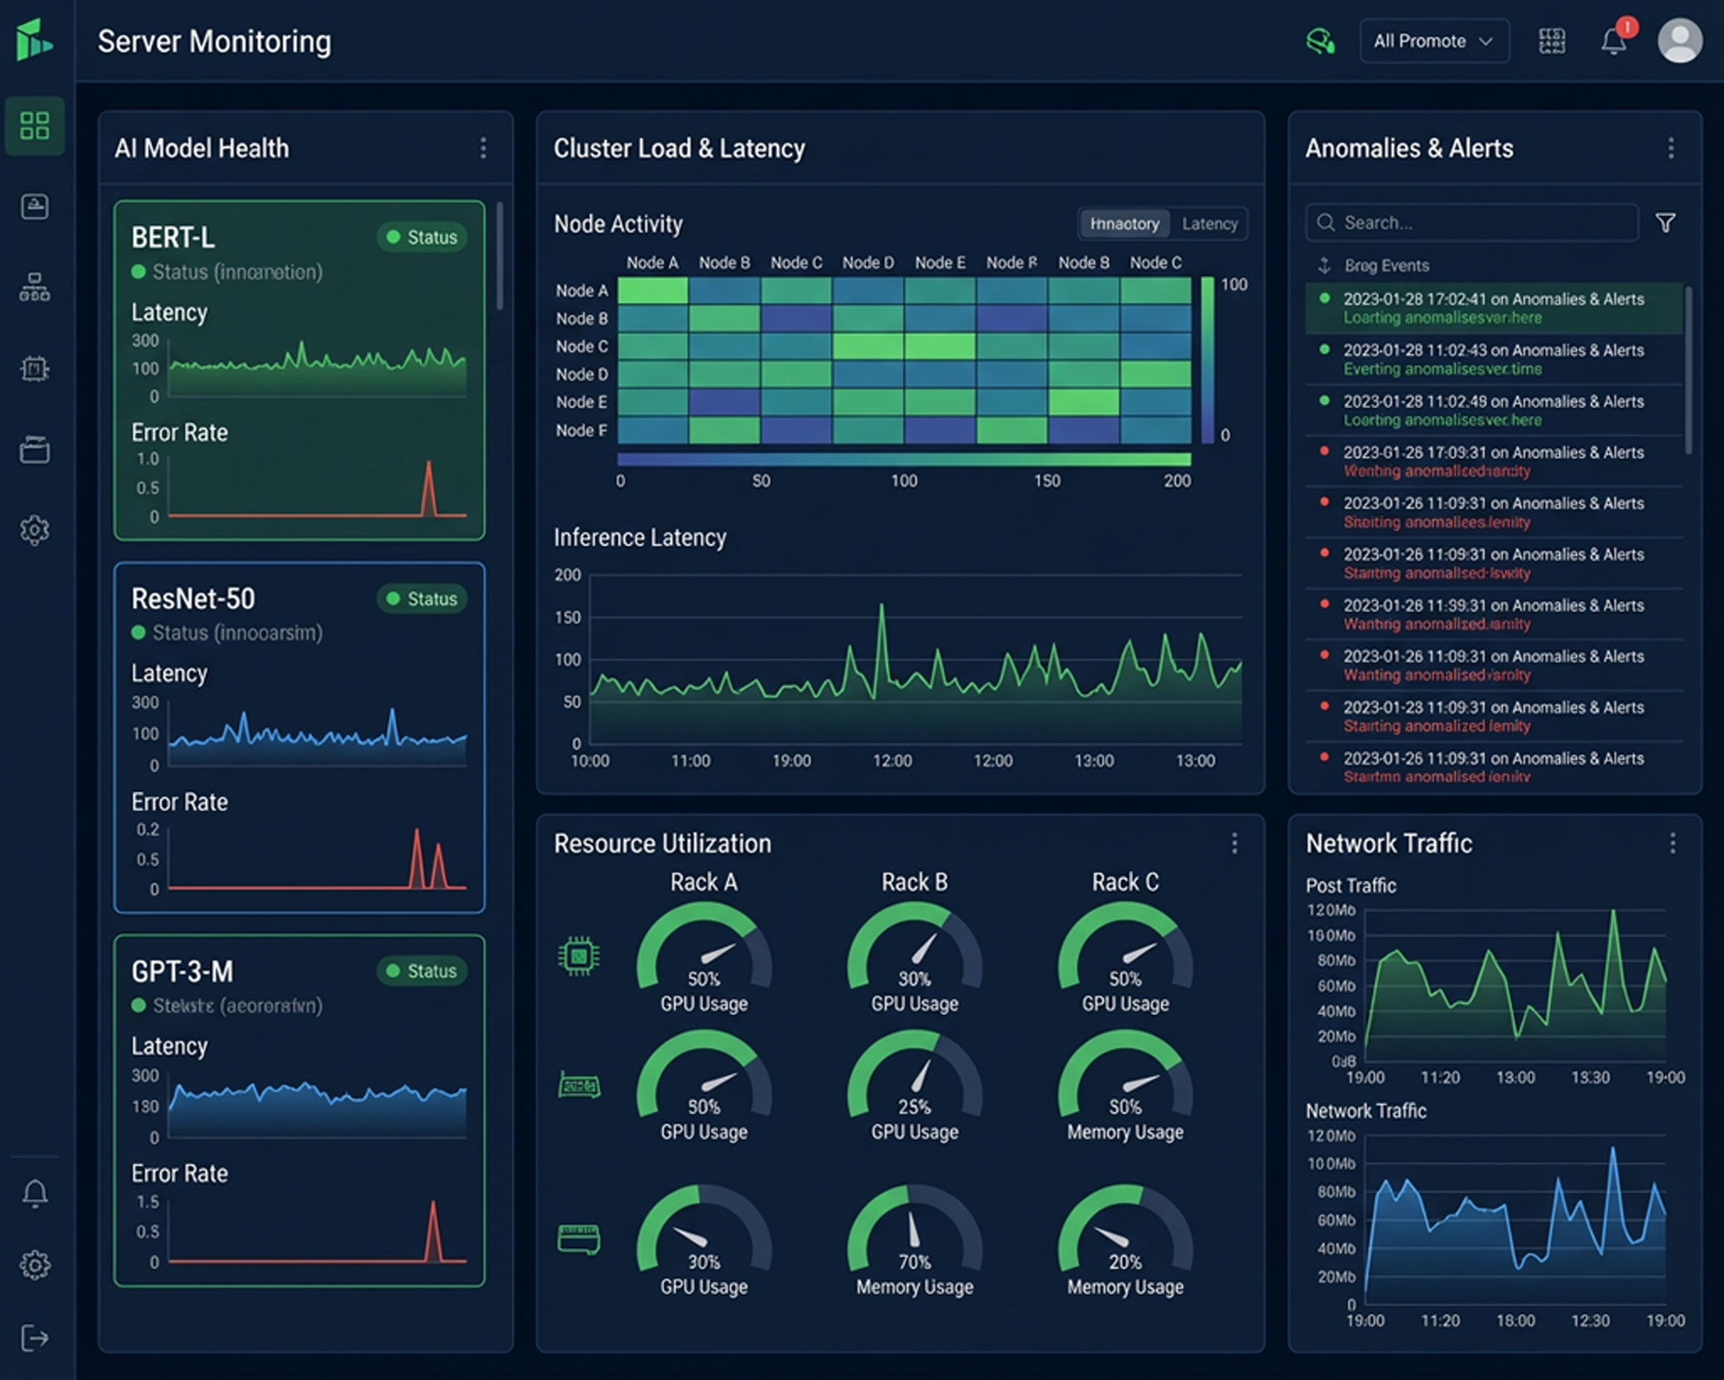This screenshot has width=1724, height=1380.
Task: Open the notification bell in top bar
Action: click(x=1613, y=41)
